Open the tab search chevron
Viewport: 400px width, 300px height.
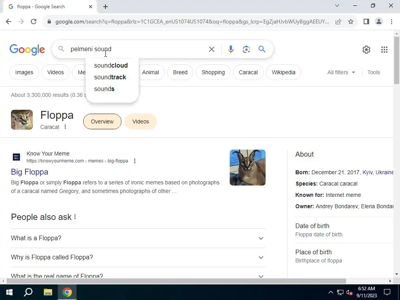[337, 5]
